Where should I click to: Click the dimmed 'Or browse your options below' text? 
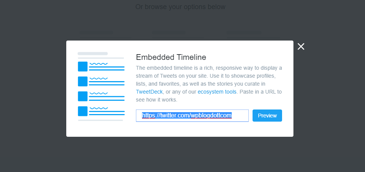point(180,7)
